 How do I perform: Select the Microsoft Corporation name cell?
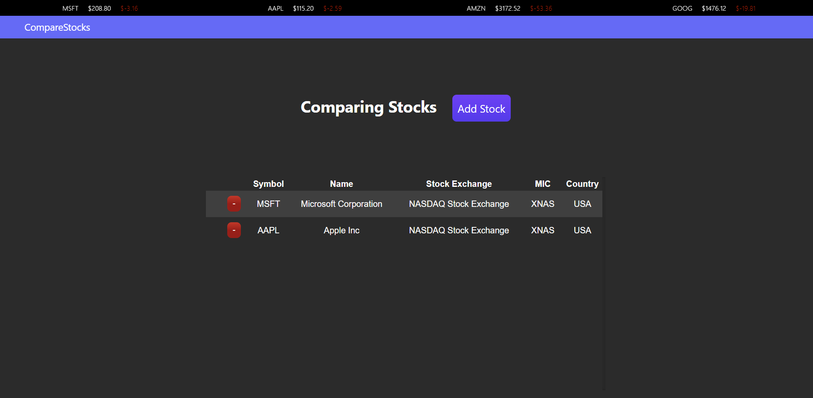341,204
